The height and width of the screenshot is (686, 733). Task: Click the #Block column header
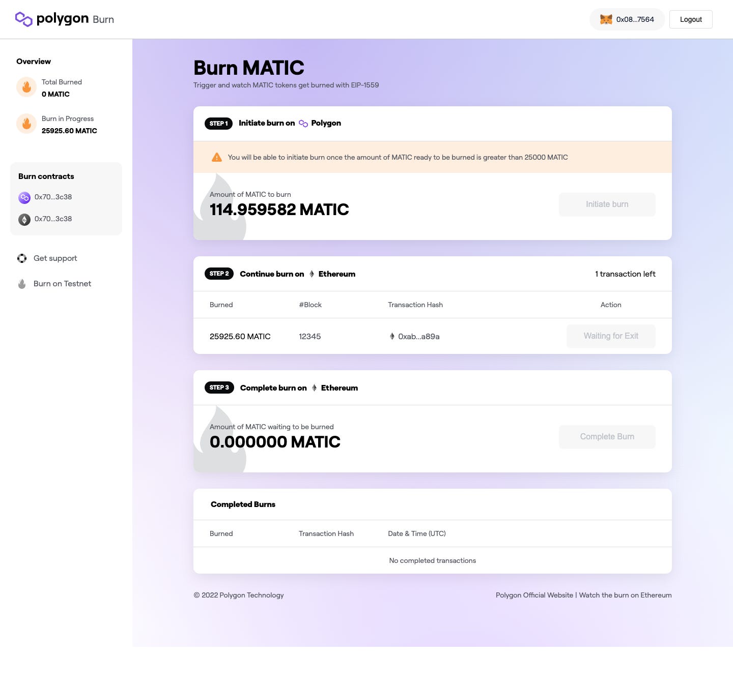tap(311, 305)
